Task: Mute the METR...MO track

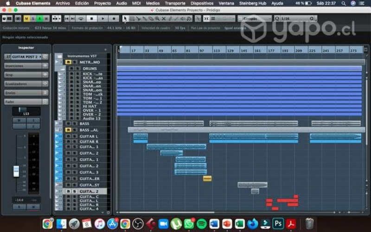Action: click(x=68, y=62)
